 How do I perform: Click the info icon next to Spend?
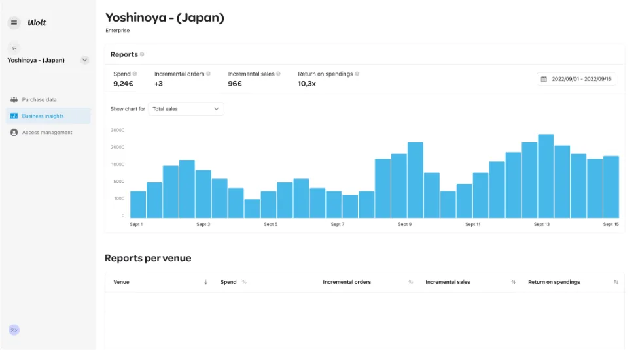pos(135,74)
